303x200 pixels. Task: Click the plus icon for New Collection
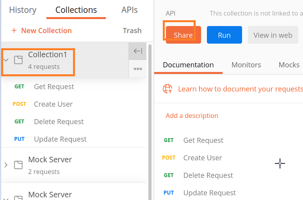coord(14,31)
